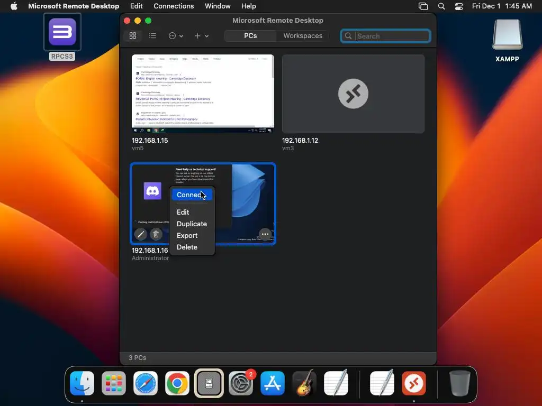
Task: Open the Window menu
Action: 218,6
